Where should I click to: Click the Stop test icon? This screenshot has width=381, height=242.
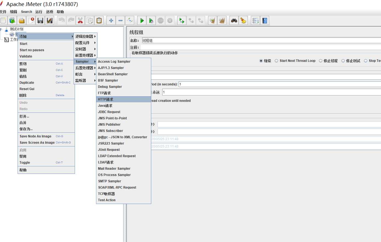pyautogui.click(x=161, y=21)
